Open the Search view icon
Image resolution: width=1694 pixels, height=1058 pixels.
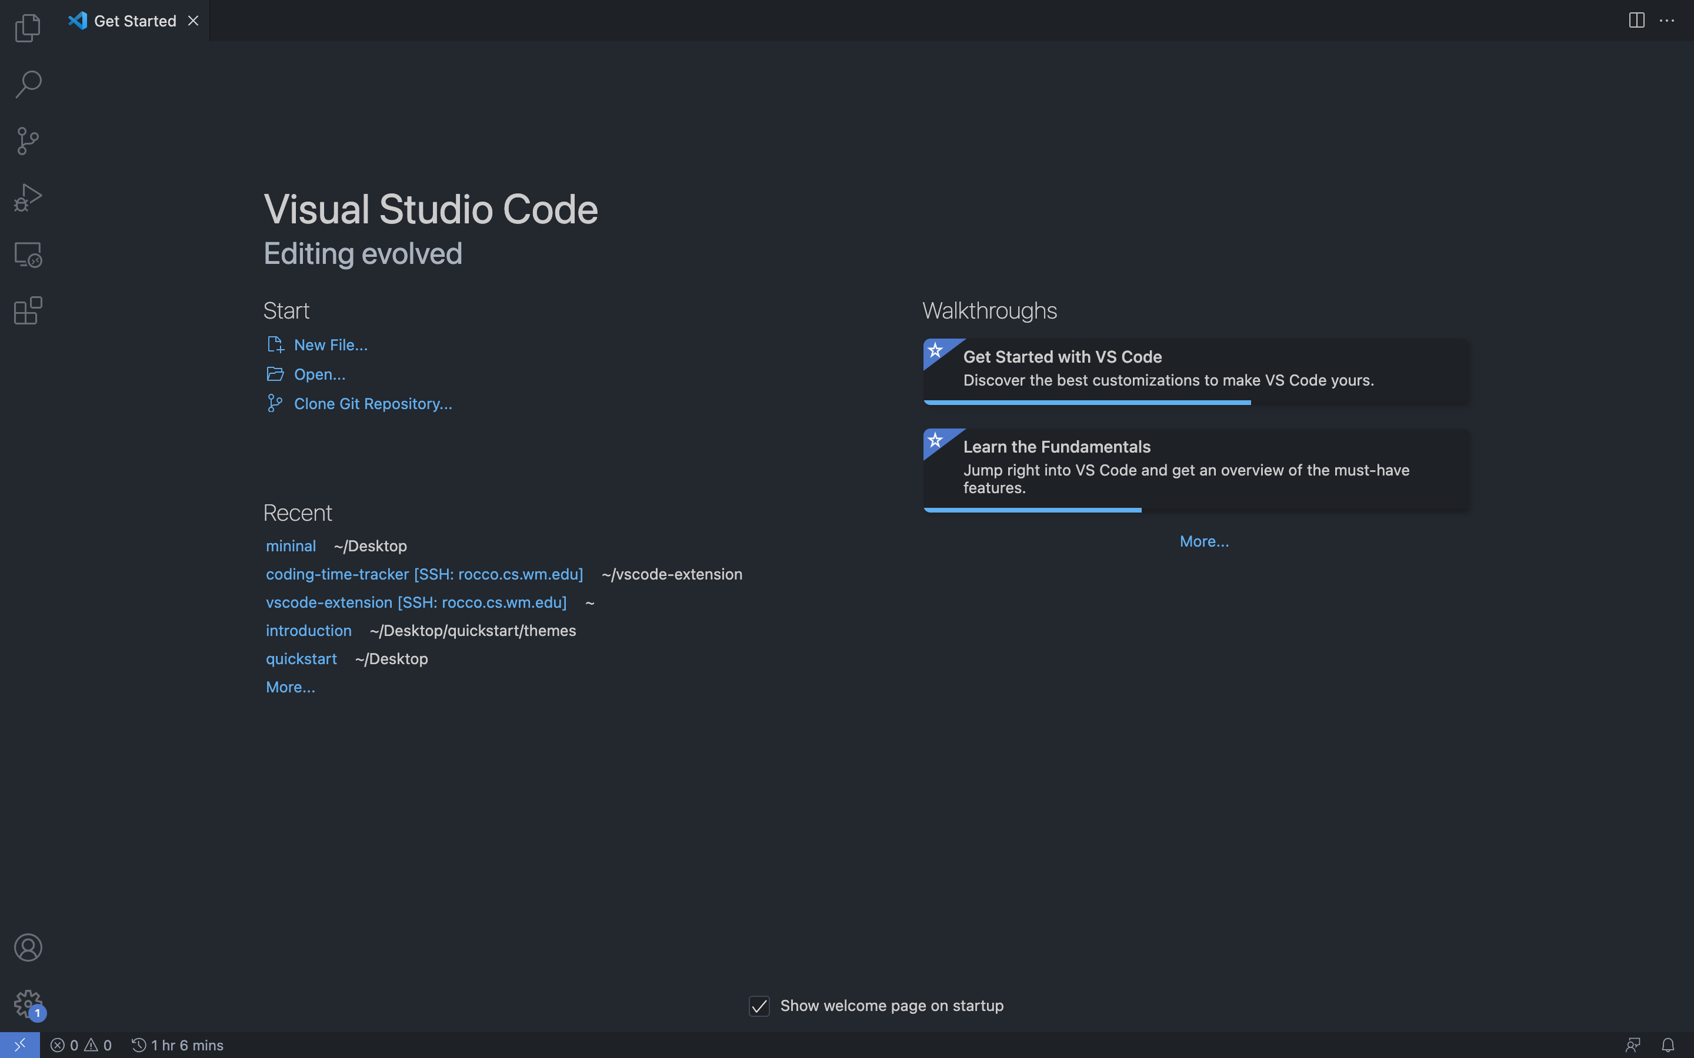28,84
